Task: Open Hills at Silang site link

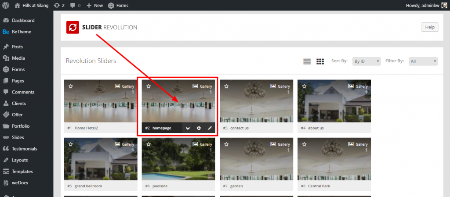Action: coord(32,5)
